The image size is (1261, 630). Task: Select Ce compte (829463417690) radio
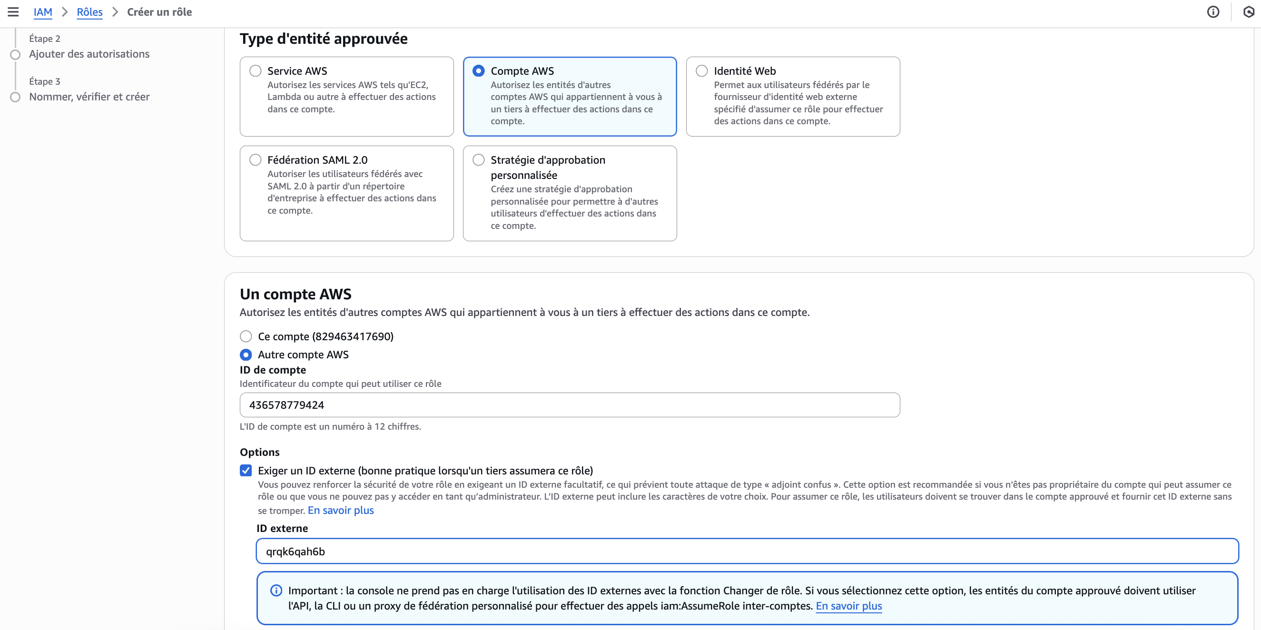pyautogui.click(x=246, y=336)
